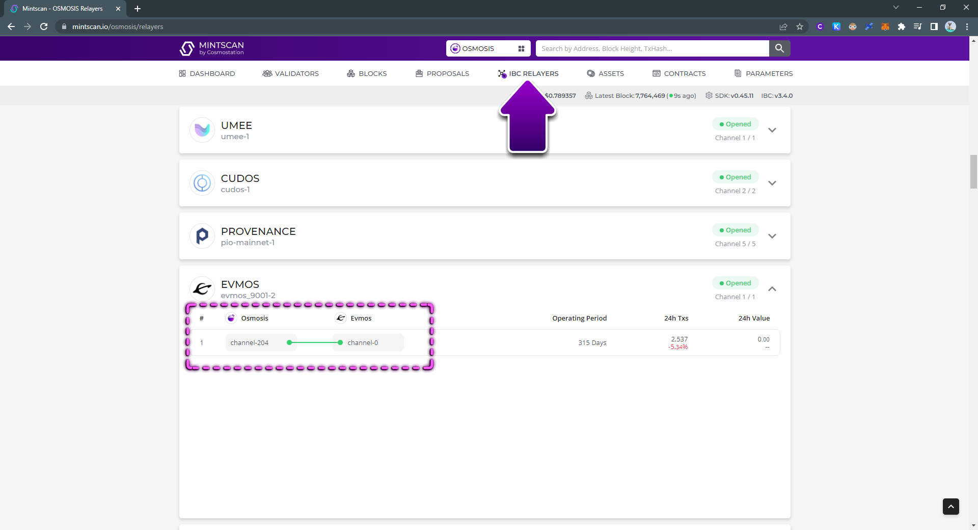
Task: Open the Keplr wallet extension
Action: [836, 26]
